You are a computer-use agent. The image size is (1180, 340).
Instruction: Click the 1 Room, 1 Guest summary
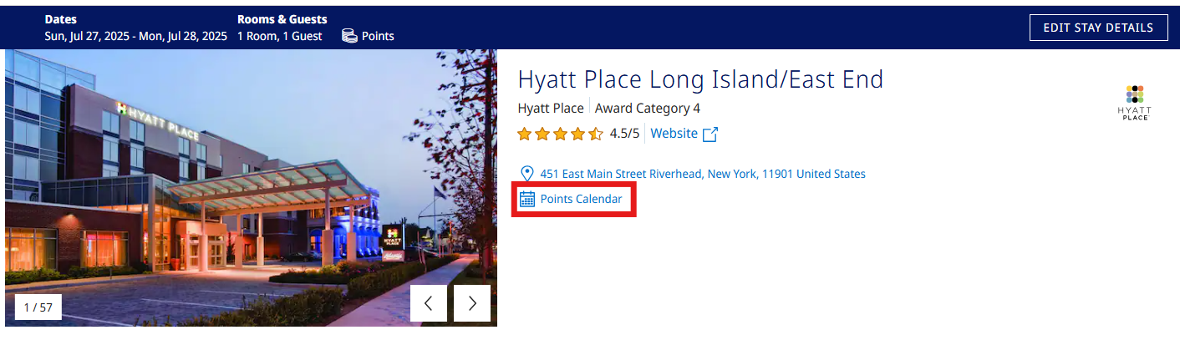(280, 36)
